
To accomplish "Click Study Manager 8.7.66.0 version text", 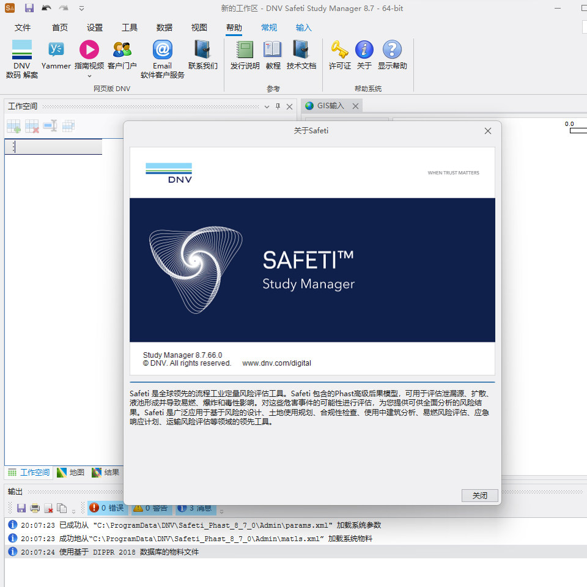I will [x=182, y=355].
